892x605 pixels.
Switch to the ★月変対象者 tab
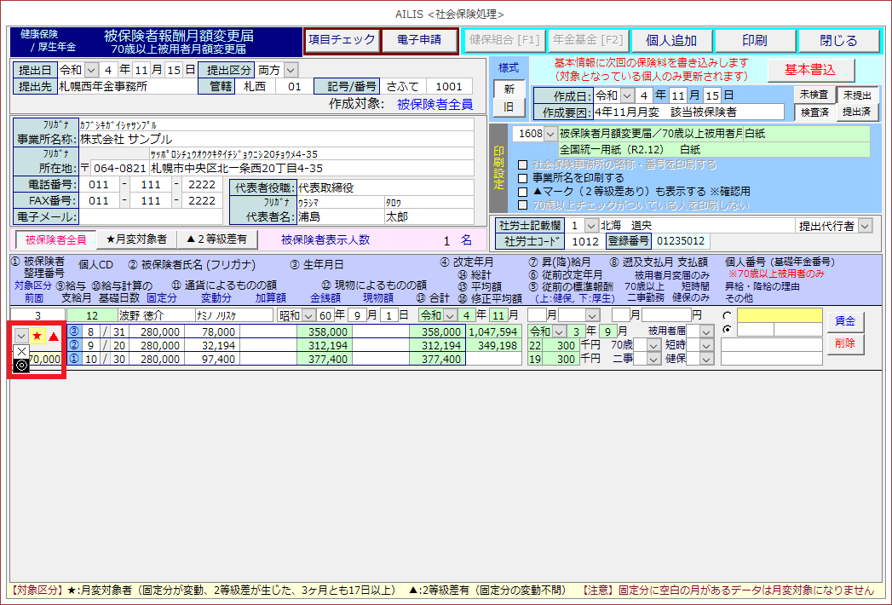pyautogui.click(x=136, y=239)
